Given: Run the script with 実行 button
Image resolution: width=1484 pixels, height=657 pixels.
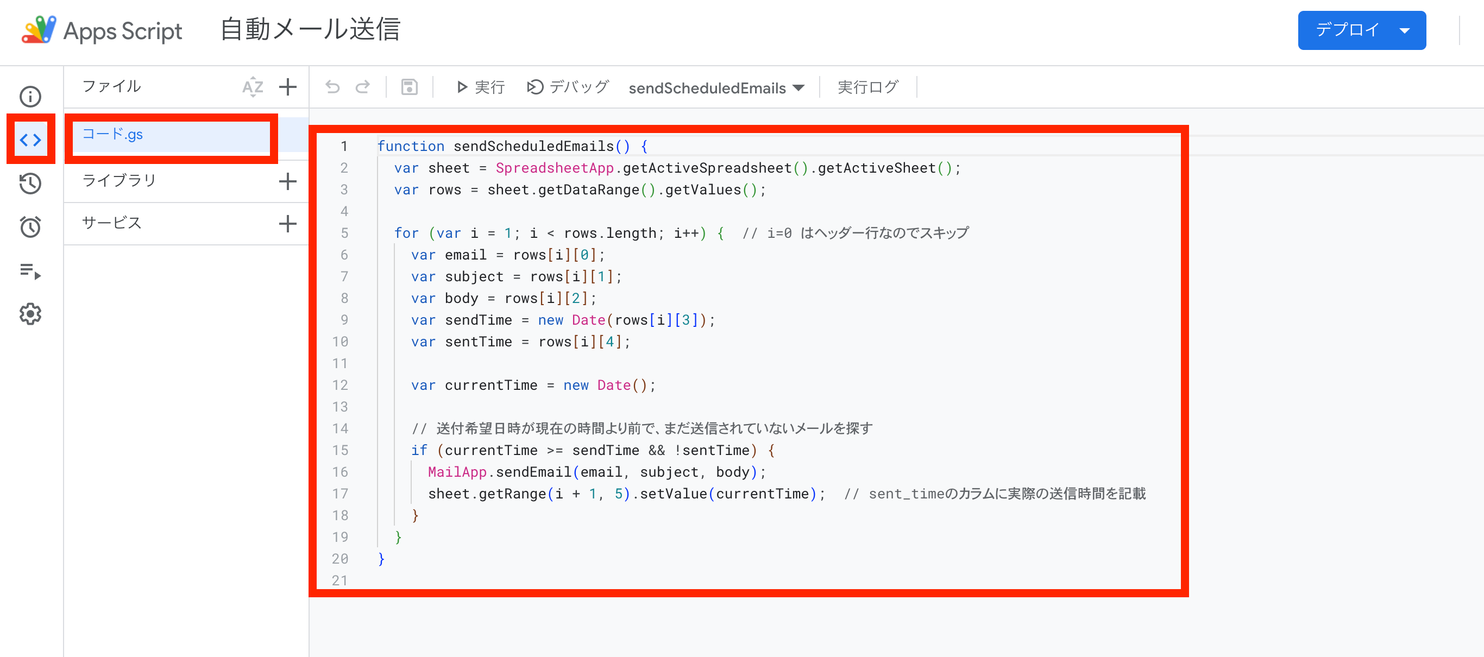Looking at the screenshot, I should pos(481,87).
